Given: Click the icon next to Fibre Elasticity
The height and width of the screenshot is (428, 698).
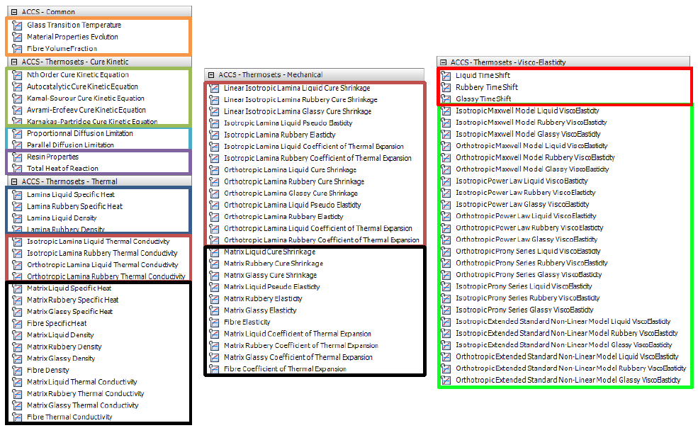Looking at the screenshot, I should (215, 322).
